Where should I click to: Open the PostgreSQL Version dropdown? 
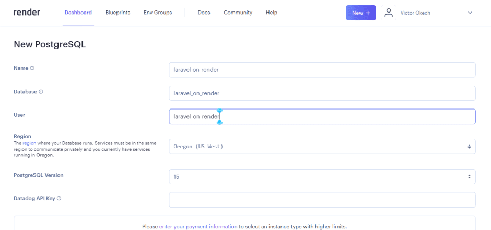pos(322,177)
